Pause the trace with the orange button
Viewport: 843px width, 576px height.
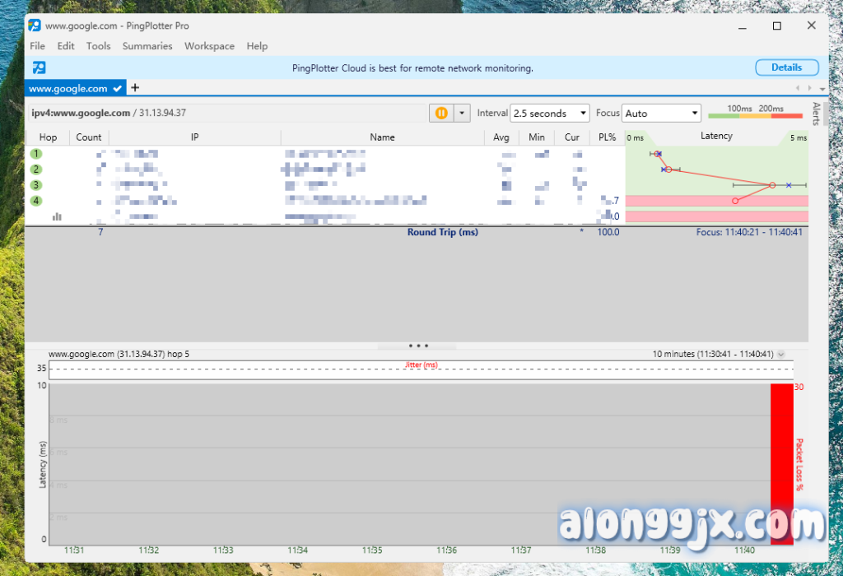click(x=441, y=114)
